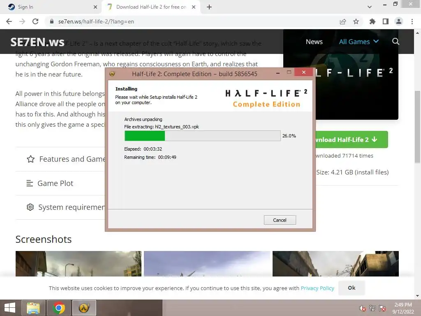Select the Download Half-Life 2 tab

(151, 7)
